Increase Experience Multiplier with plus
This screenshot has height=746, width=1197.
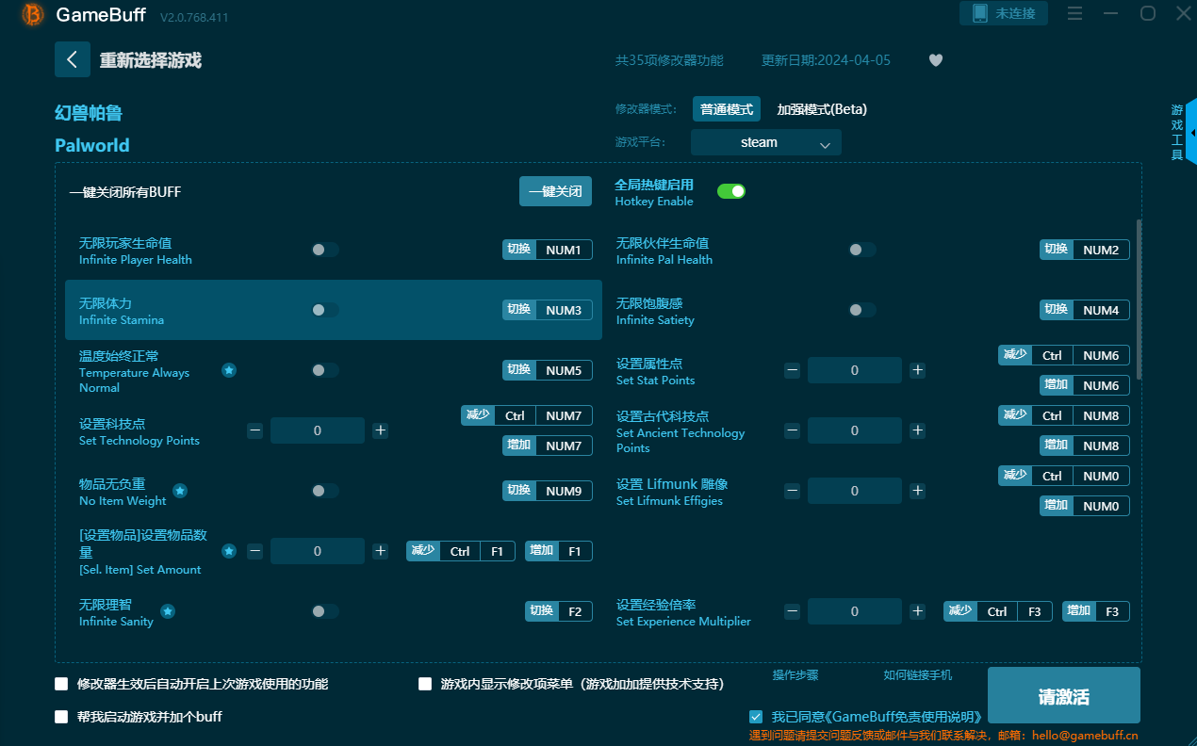click(917, 611)
